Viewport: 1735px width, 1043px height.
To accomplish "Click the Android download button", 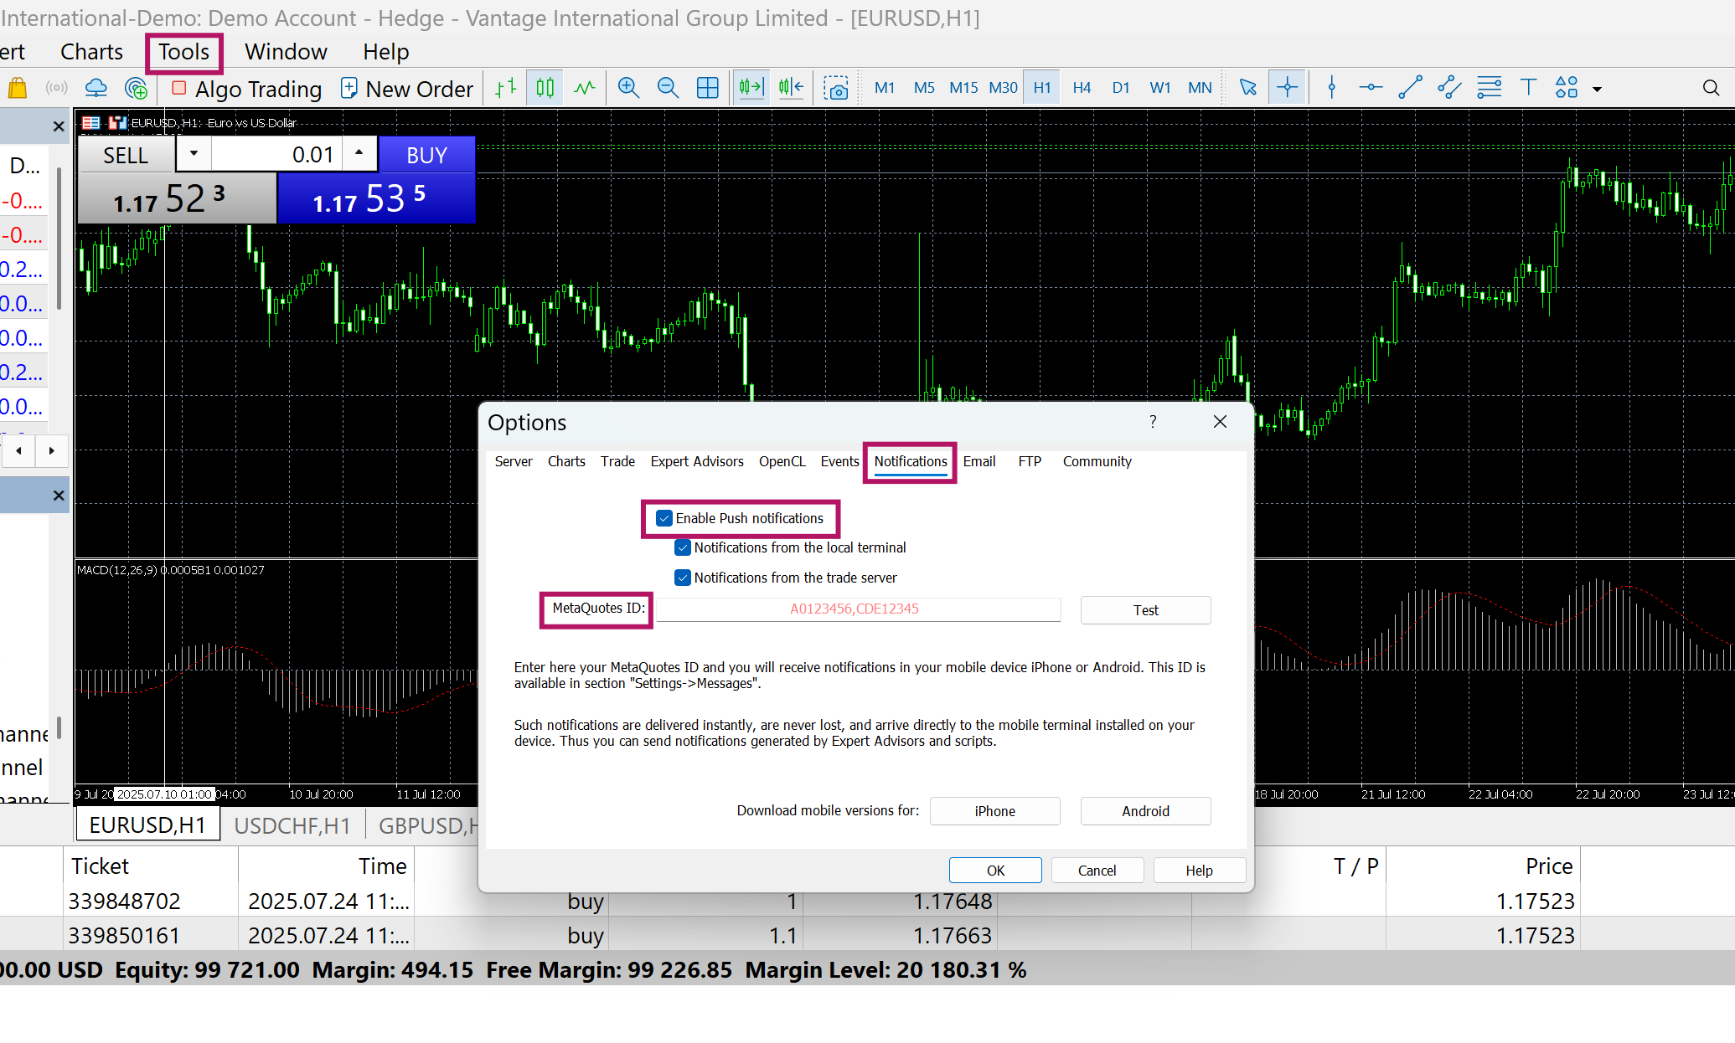I will [1144, 811].
